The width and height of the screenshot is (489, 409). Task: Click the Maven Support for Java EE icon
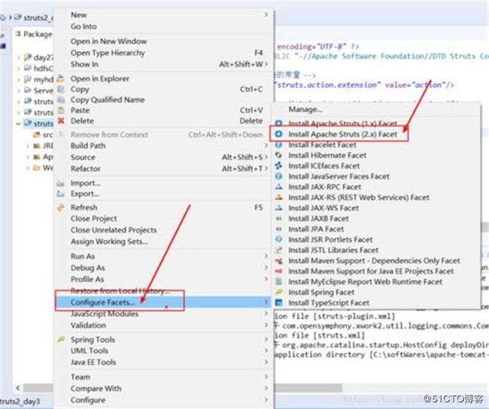(278, 271)
